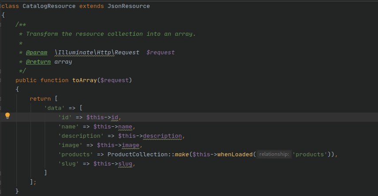
Task: Click the yellow lightbulb quick-fix icon
Action: pos(8,116)
